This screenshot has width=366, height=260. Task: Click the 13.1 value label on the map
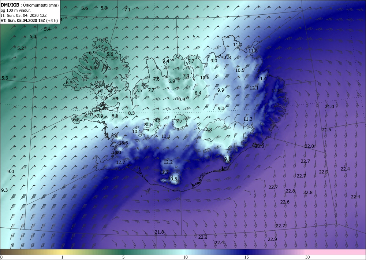166,136
